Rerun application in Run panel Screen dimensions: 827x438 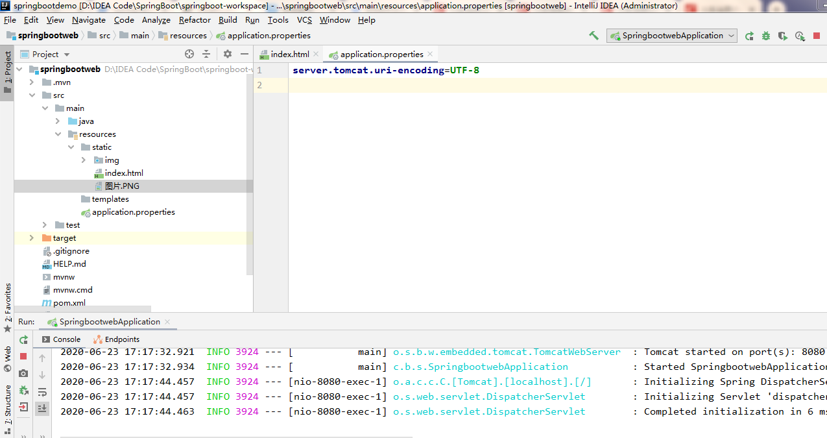point(23,339)
